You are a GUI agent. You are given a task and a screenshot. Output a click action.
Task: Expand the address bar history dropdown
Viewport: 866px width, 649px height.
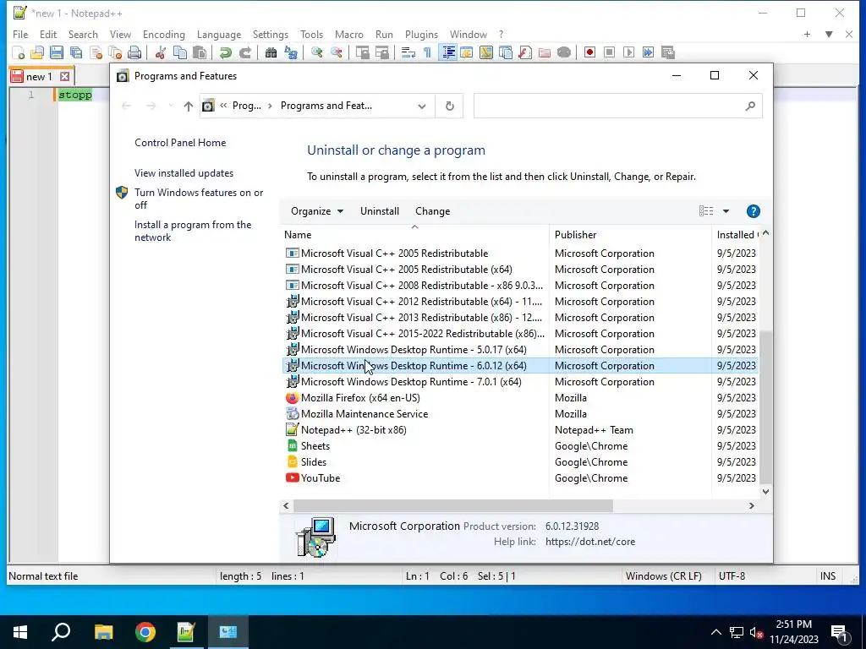(422, 106)
